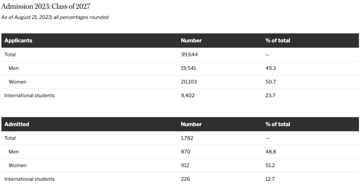Click admitted women percentage 51.2

pos(270,165)
